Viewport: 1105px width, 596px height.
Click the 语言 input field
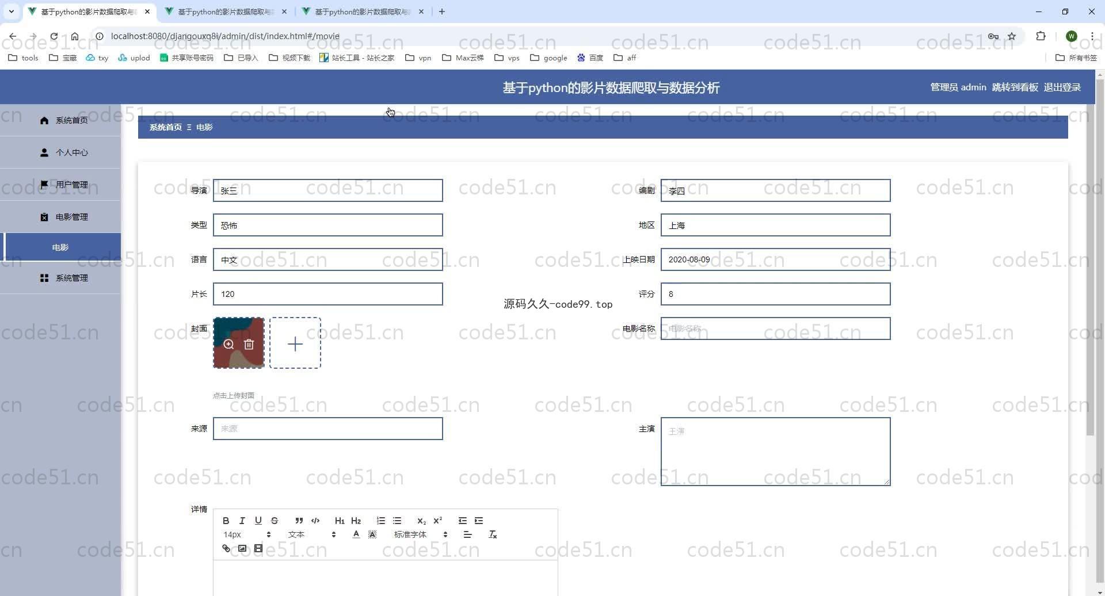(328, 259)
